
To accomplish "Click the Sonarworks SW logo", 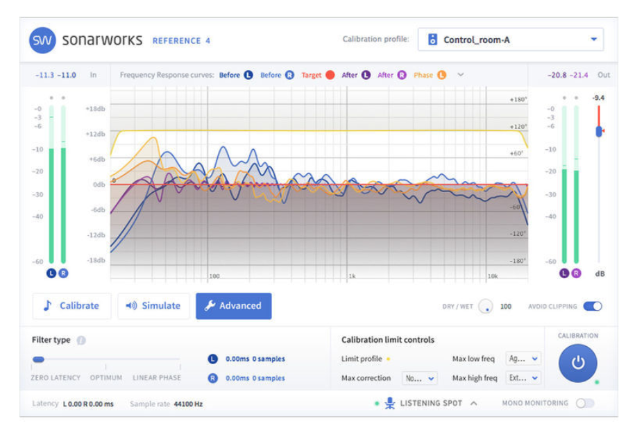I will click(42, 40).
